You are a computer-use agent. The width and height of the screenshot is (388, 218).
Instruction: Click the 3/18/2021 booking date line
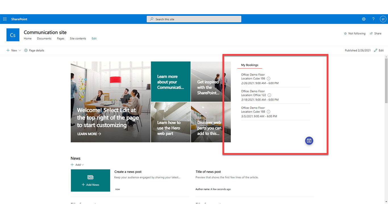260,100
